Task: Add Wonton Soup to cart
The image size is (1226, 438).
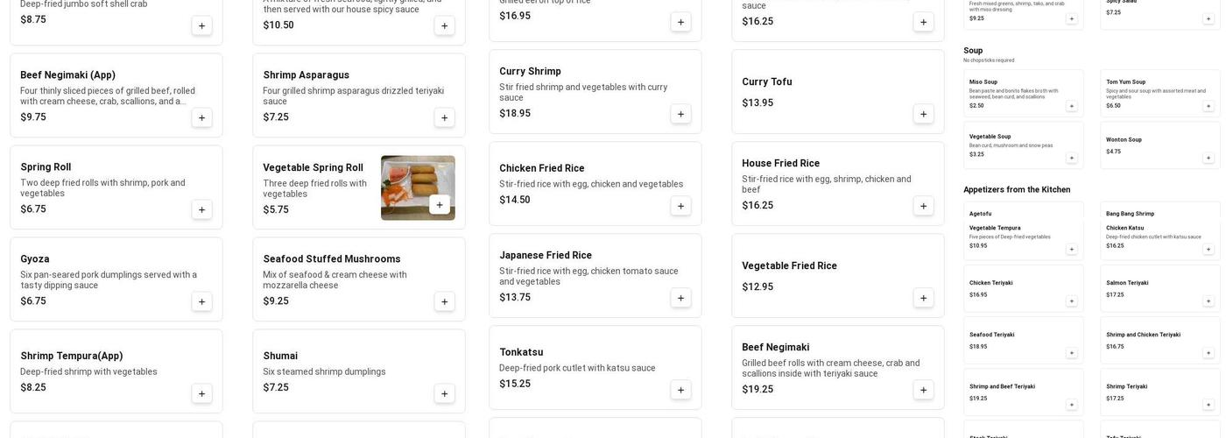Action: point(1208,158)
